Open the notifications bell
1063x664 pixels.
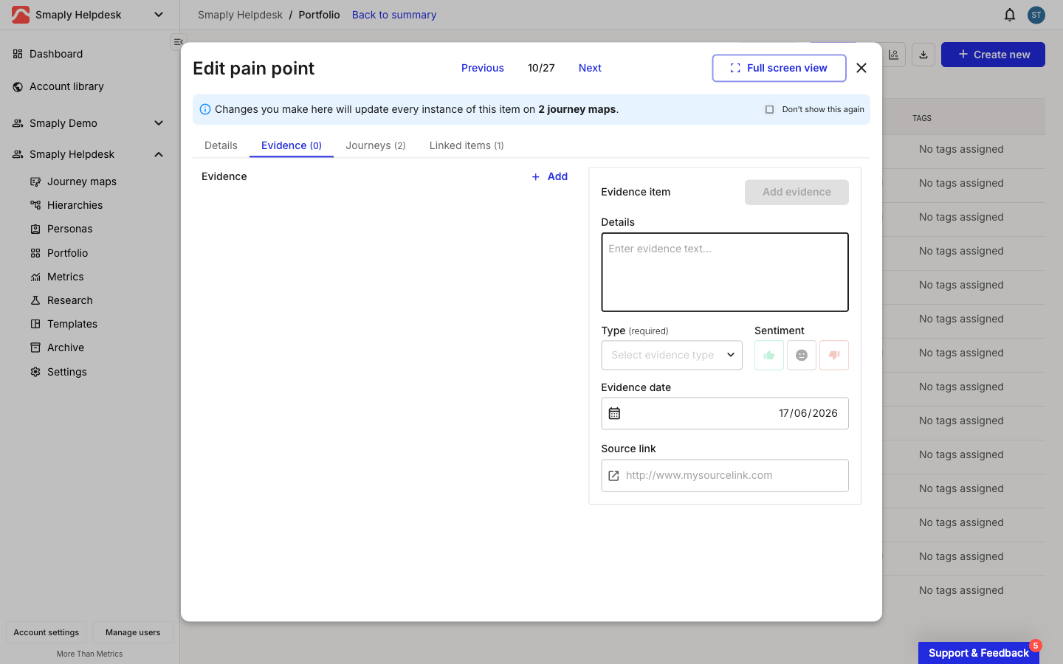[1010, 15]
